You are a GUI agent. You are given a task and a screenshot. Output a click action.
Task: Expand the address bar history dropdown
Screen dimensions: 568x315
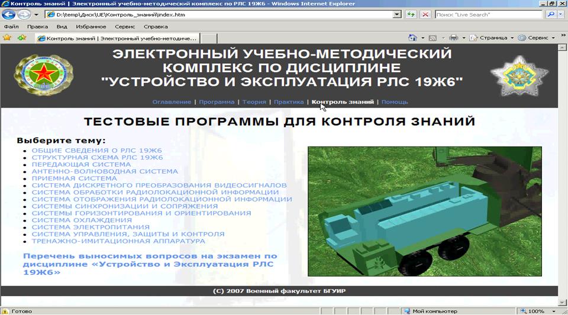(396, 14)
